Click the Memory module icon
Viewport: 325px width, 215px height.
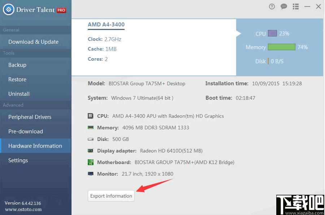[x=90, y=127]
